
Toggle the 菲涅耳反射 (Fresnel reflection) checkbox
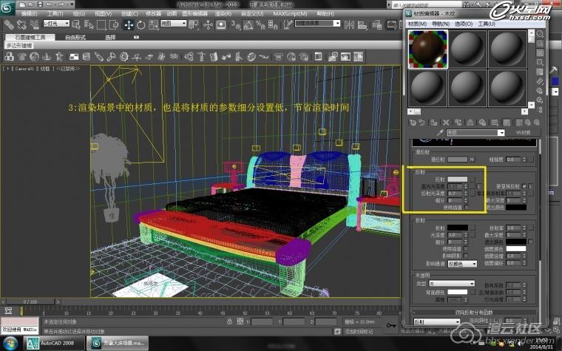tap(524, 185)
